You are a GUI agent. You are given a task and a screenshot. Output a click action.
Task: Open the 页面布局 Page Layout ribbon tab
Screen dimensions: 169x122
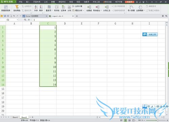tap(37, 2)
